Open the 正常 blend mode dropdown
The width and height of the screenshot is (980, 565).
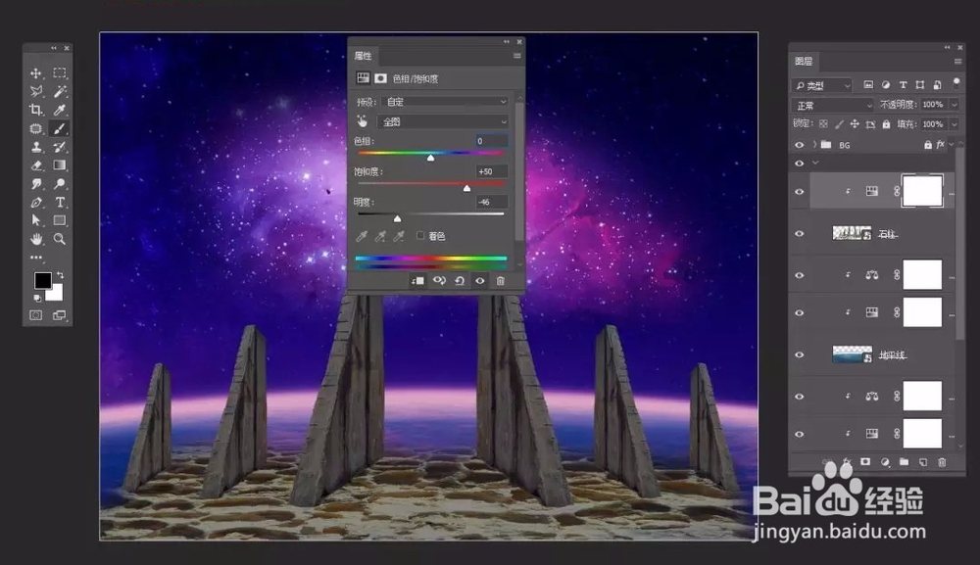[832, 106]
